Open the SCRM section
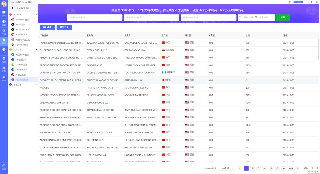This screenshot has width=320, height=174. 4,50
